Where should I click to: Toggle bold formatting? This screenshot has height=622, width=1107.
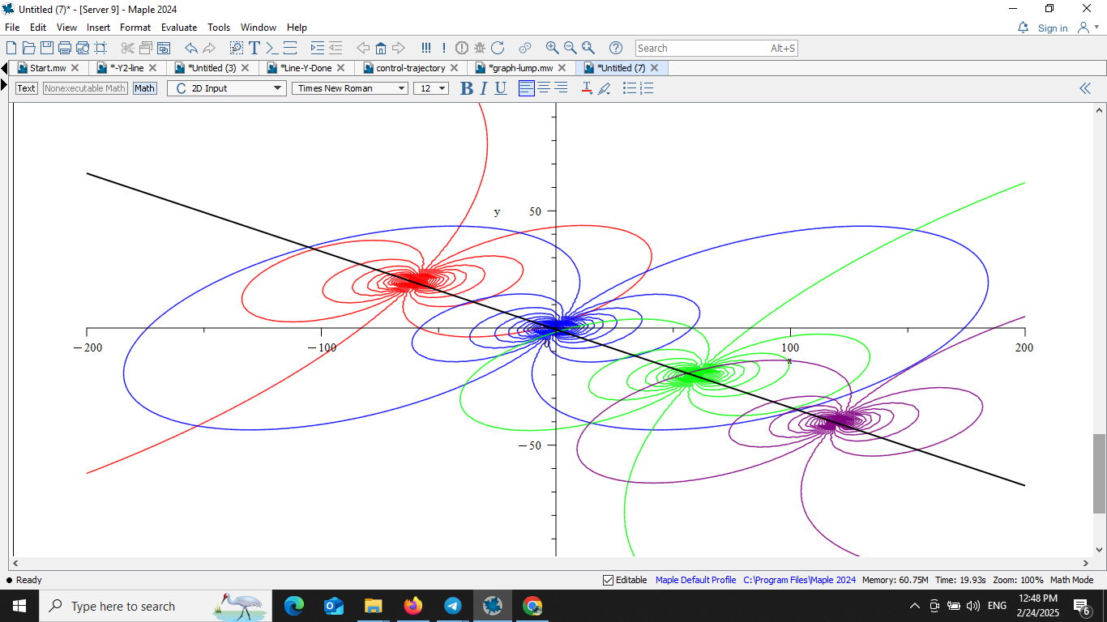coord(467,88)
